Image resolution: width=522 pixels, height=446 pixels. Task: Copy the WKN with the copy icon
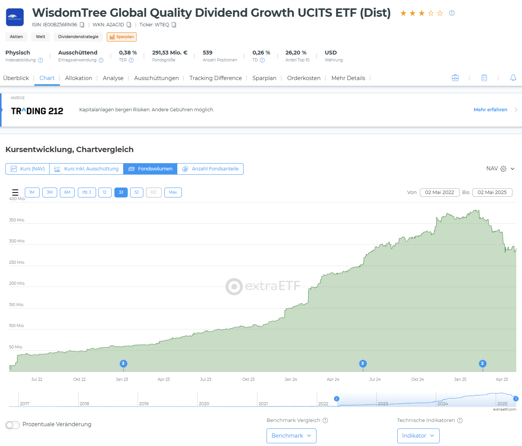[x=129, y=25]
